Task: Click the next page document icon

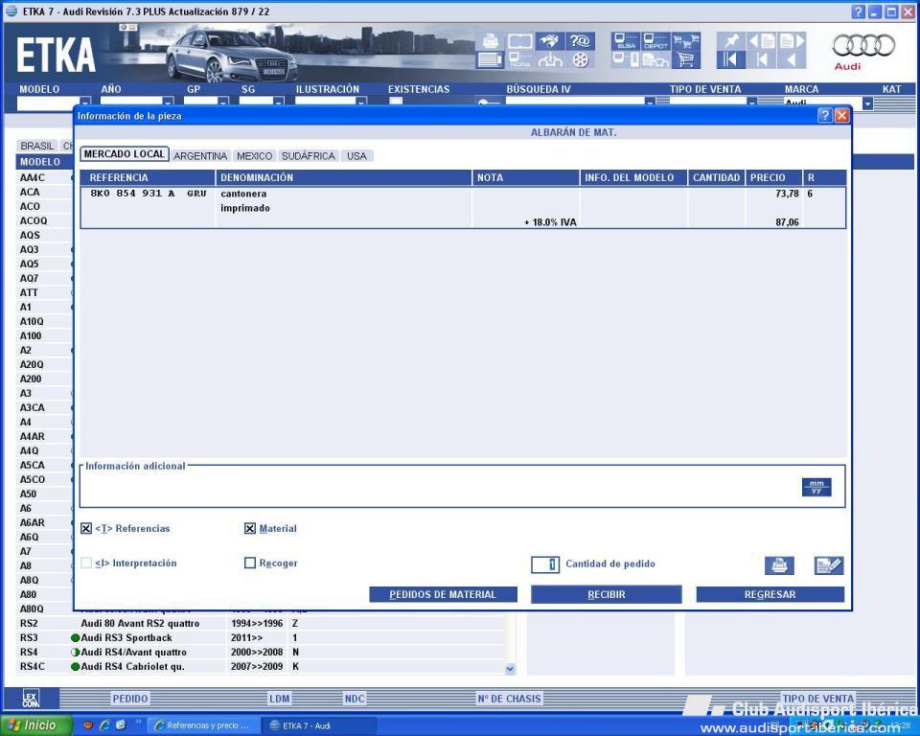Action: pos(792,40)
